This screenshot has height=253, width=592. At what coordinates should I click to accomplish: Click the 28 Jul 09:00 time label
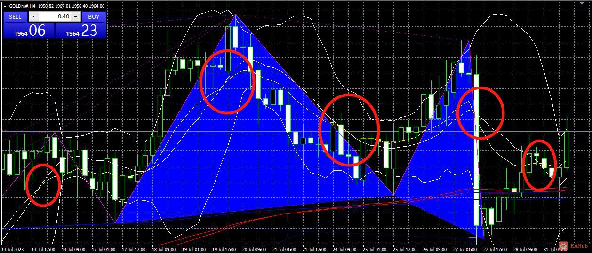(x=525, y=250)
